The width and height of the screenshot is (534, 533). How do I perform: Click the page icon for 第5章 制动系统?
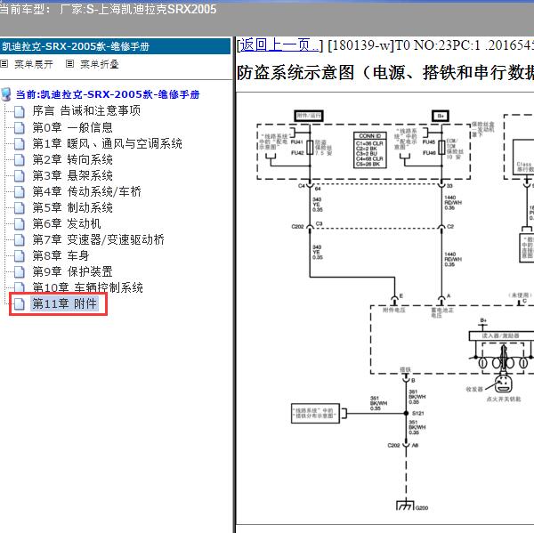tap(20, 207)
